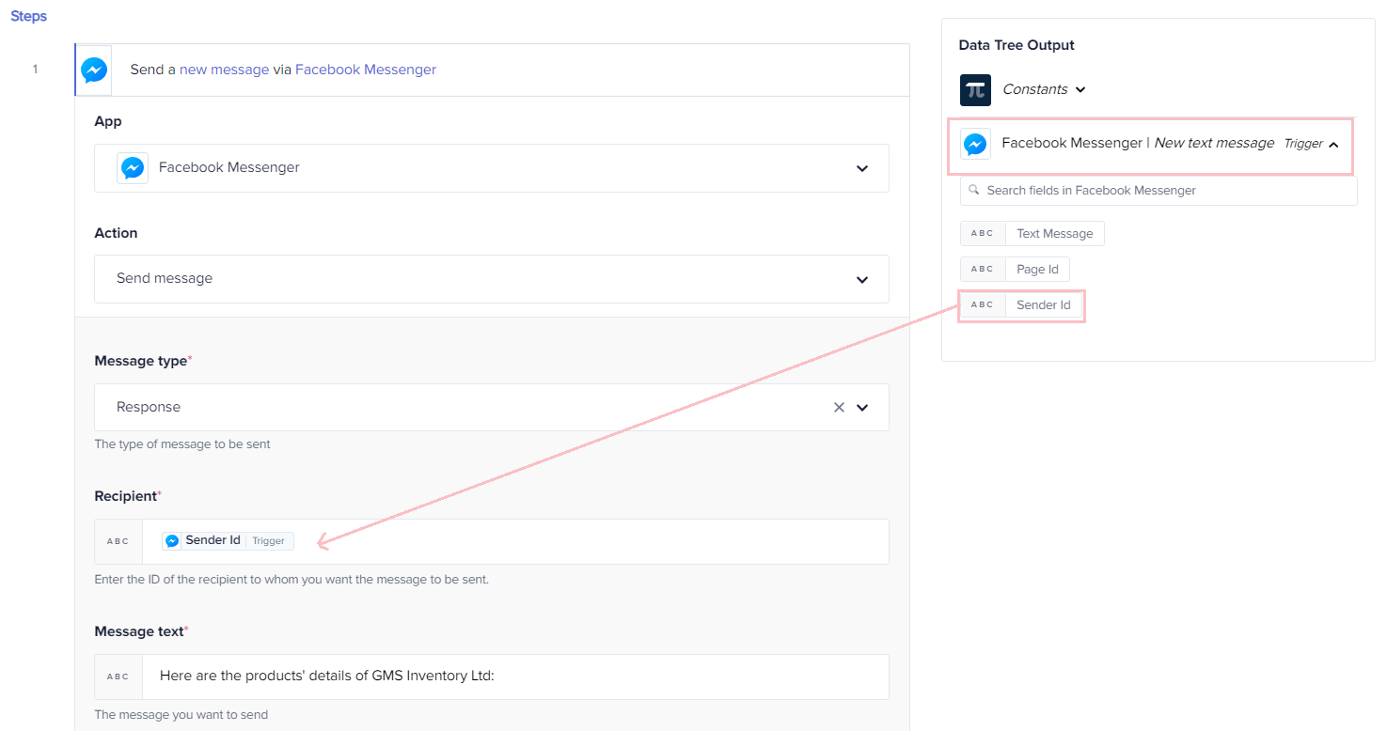Click 'The type of message to be sent' hint

tap(182, 444)
